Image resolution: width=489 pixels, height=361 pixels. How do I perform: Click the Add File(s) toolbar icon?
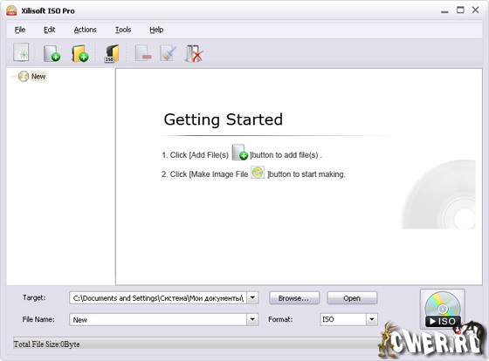52,53
